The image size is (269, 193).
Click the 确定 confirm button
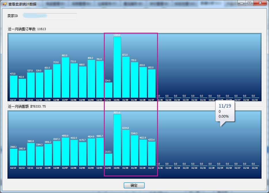[x=134, y=186]
